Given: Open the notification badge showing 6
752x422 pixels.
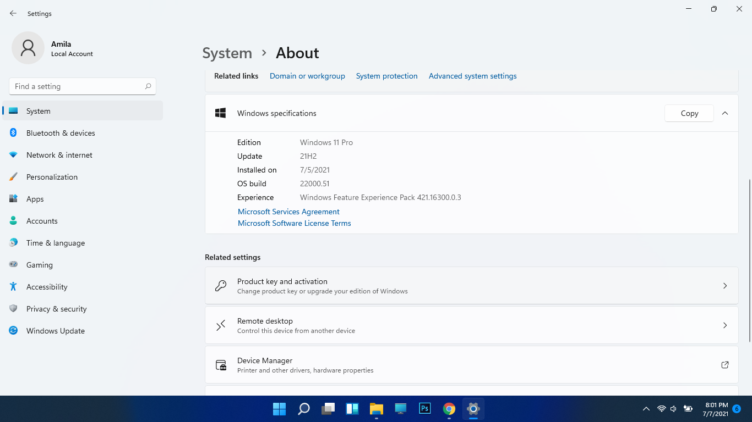Looking at the screenshot, I should pyautogui.click(x=737, y=409).
